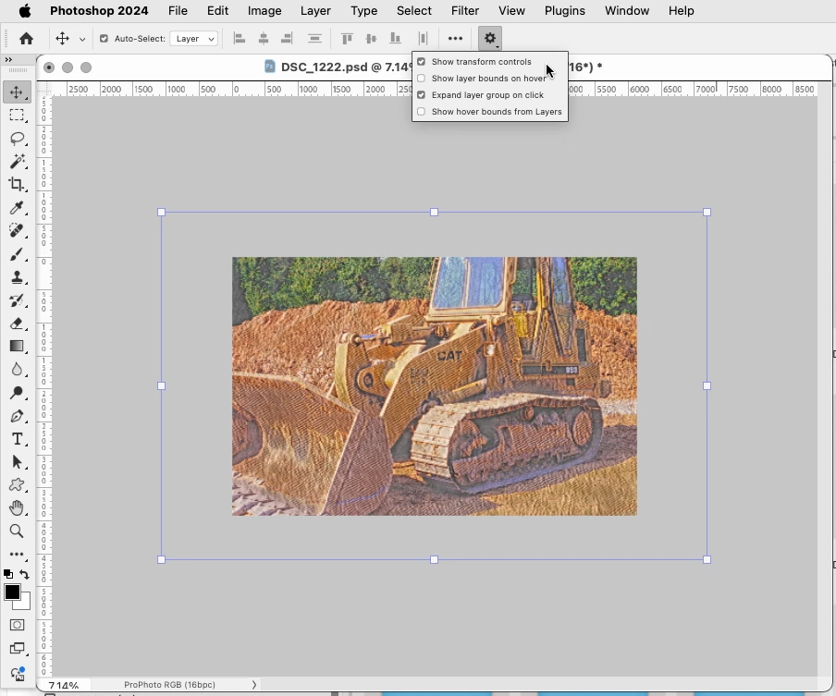836x696 pixels.
Task: Click the zoom percentage field
Action: (64, 685)
